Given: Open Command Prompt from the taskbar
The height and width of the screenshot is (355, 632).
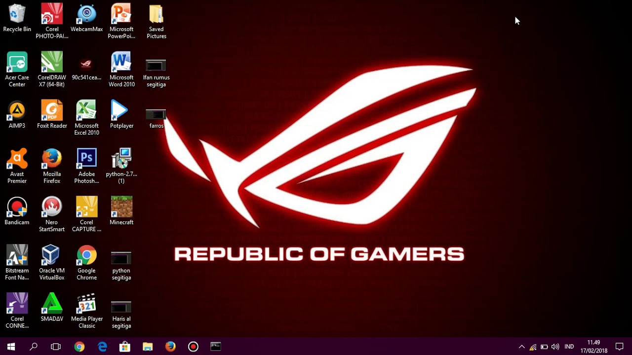Looking at the screenshot, I should [216, 347].
